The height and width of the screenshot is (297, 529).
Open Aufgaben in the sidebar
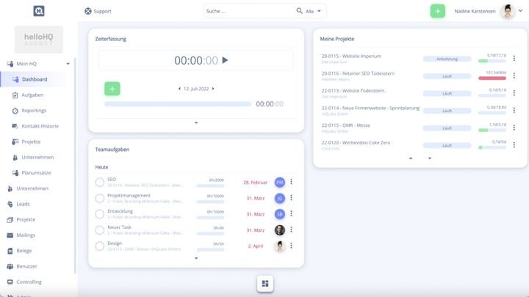32,95
